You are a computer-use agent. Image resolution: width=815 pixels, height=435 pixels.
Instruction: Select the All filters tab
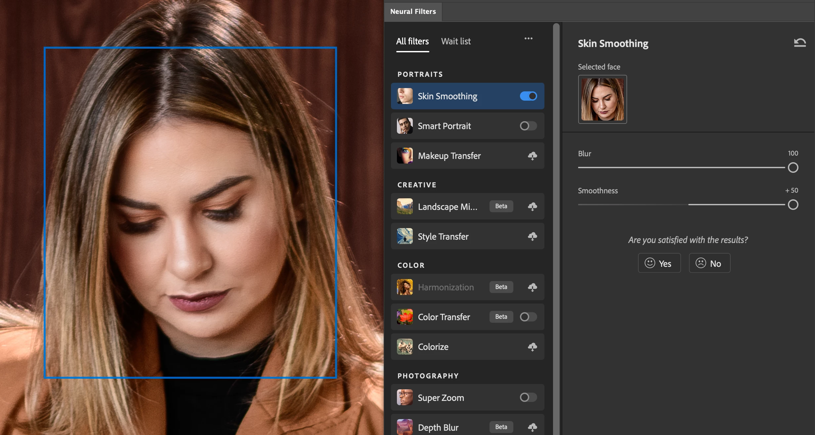(x=412, y=41)
